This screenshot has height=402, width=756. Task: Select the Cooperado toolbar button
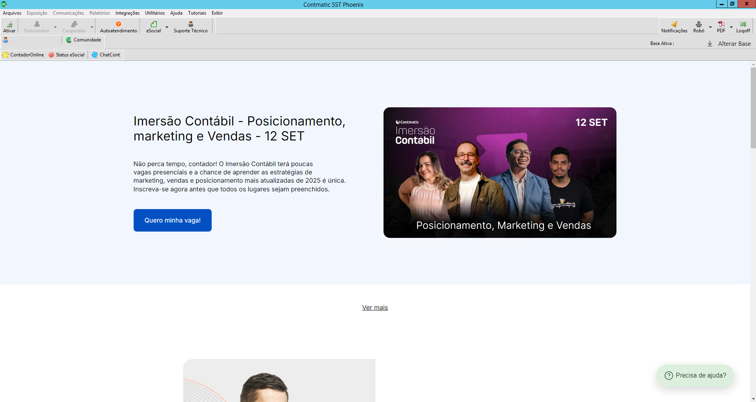[x=74, y=26]
